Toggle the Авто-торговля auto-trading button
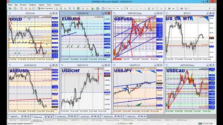 45,8
